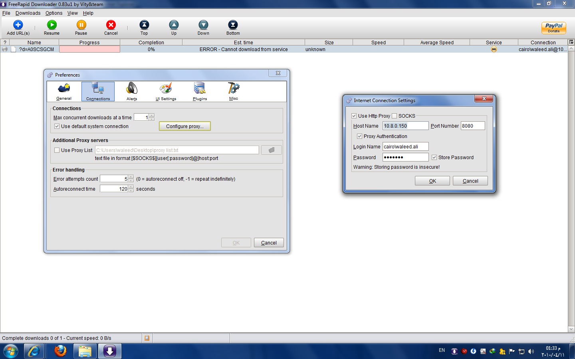The height and width of the screenshot is (359, 575).
Task: Move the download to Bottom of queue
Action: click(233, 25)
